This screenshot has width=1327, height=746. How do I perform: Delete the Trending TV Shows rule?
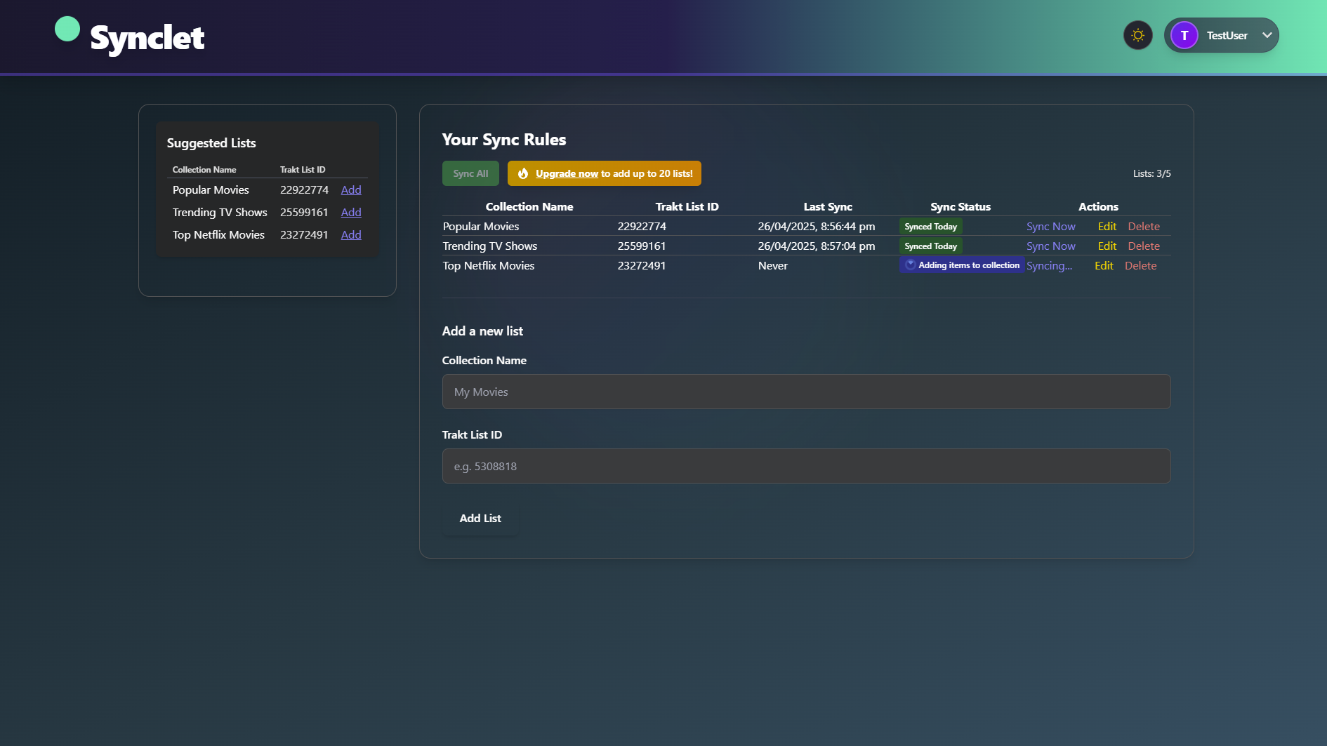1144,246
